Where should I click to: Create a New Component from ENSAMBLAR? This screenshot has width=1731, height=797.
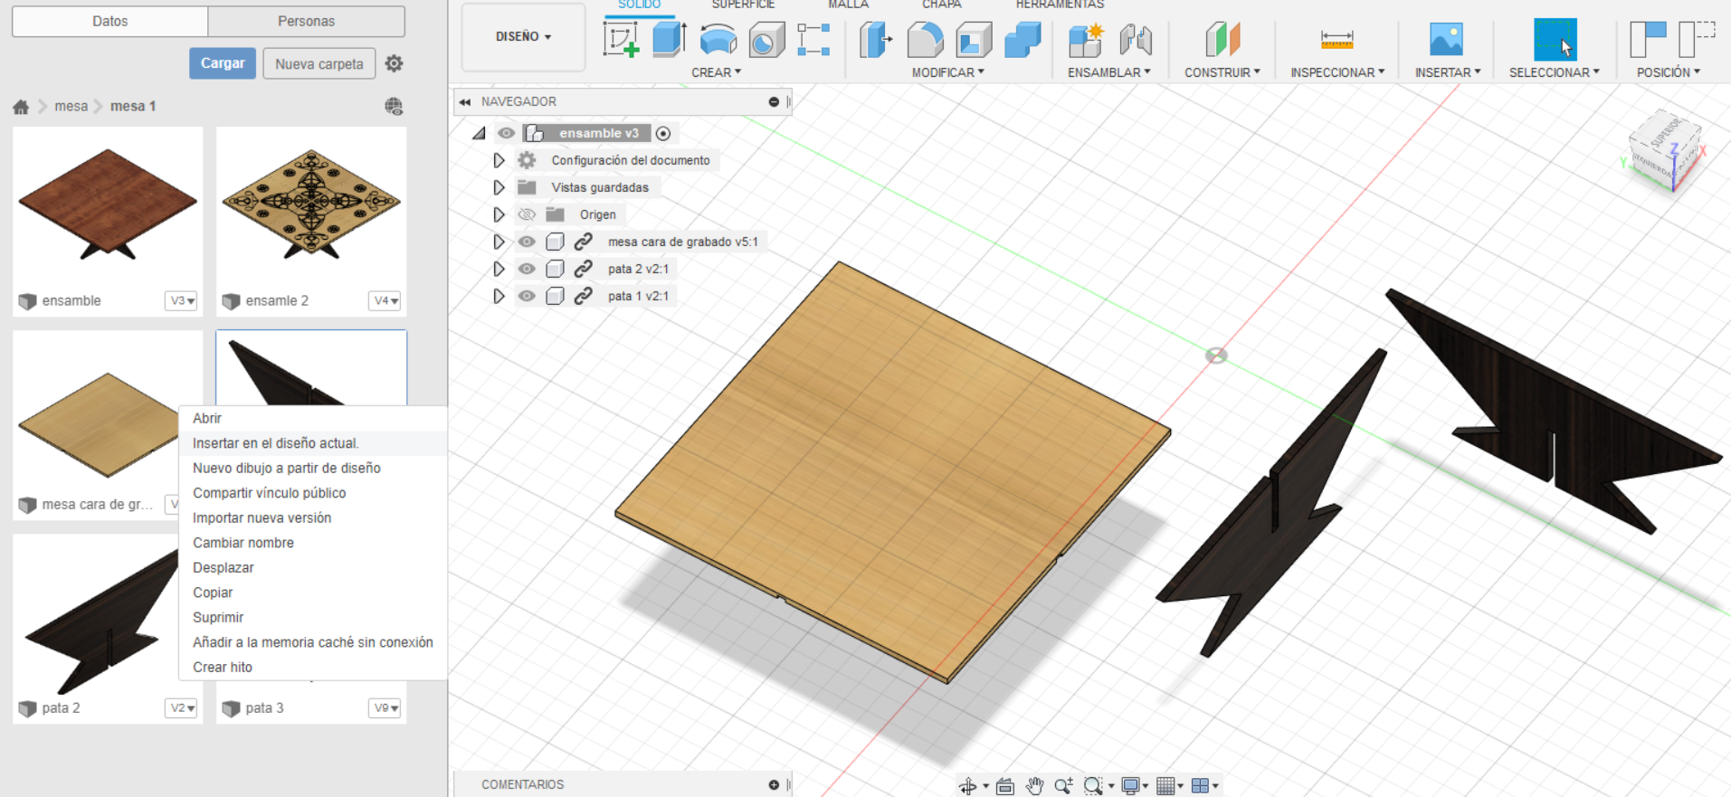(1085, 40)
